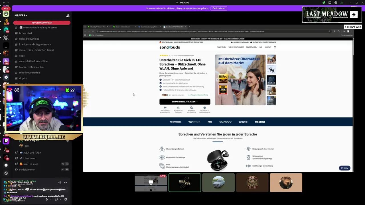Add a server with the plus icon

click(x=6, y=165)
